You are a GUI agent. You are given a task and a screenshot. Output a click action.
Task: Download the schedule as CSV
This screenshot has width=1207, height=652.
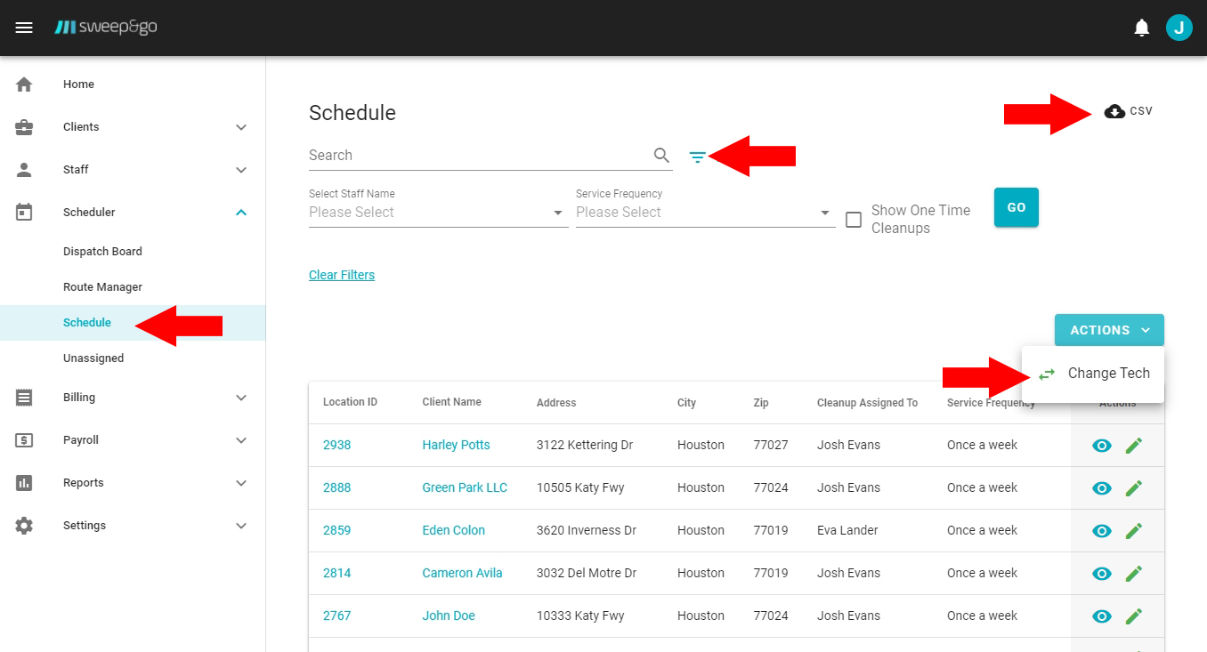coord(1127,111)
